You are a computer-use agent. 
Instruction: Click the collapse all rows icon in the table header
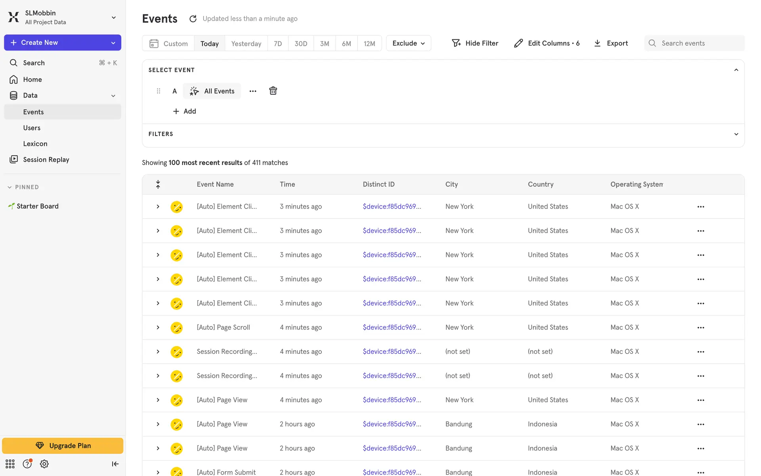point(158,184)
